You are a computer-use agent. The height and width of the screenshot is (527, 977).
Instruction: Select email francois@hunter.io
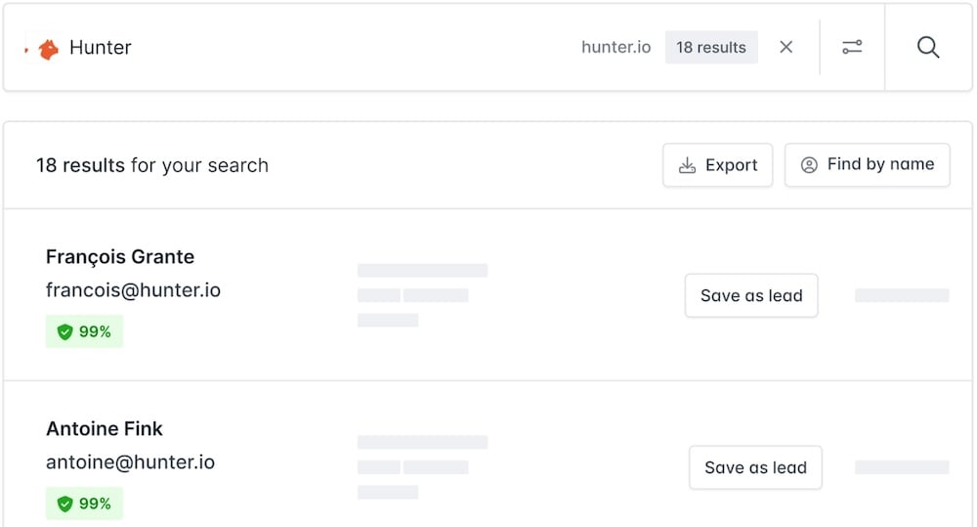pos(133,290)
